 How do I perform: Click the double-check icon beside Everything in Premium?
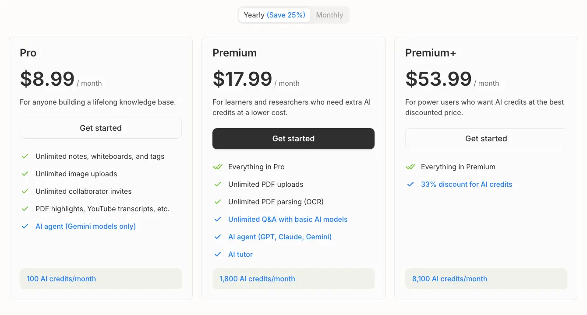pos(410,167)
